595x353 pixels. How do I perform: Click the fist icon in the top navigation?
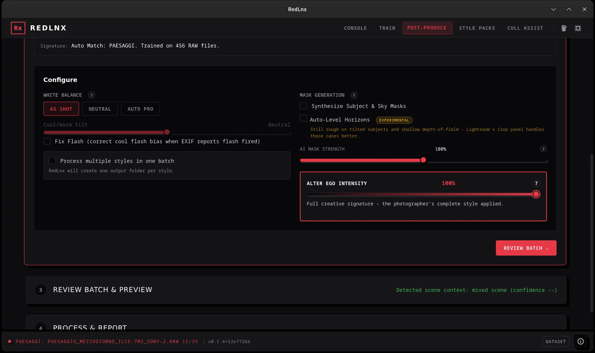pos(564,28)
